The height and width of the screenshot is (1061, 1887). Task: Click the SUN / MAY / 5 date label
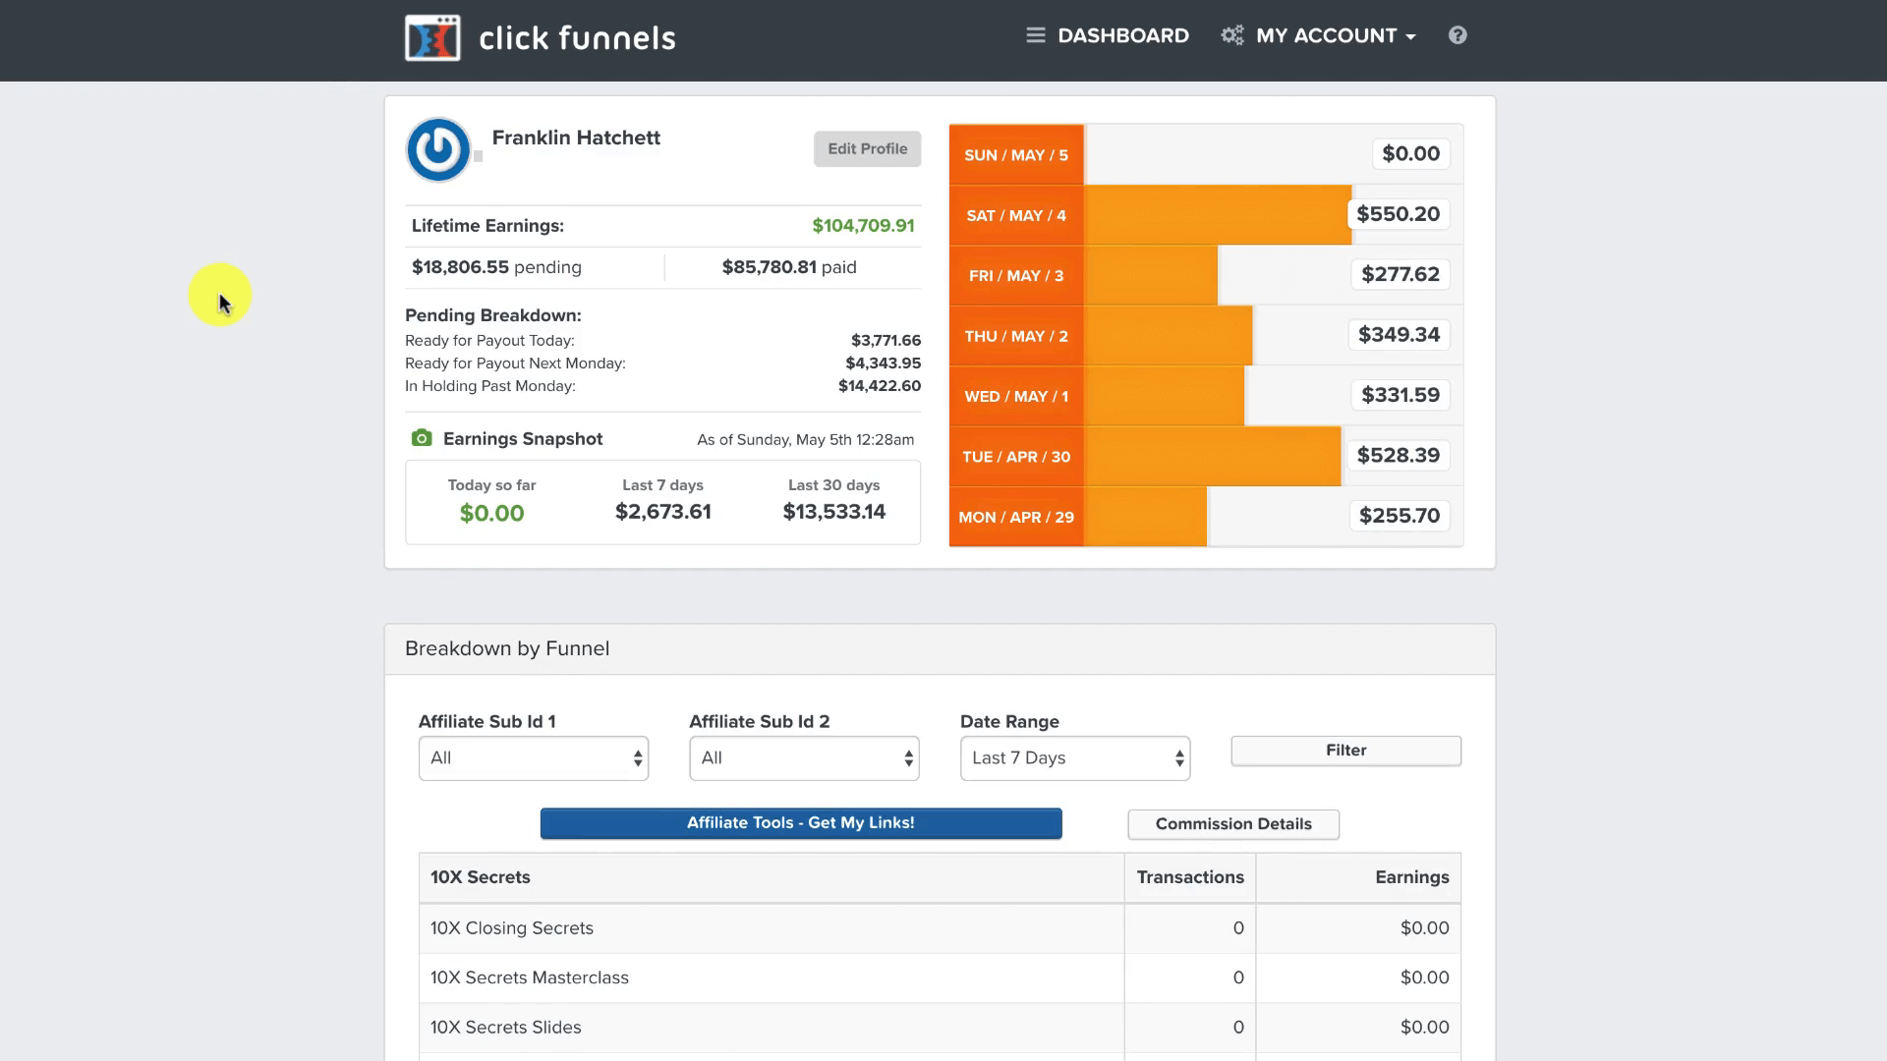[x=1016, y=155]
